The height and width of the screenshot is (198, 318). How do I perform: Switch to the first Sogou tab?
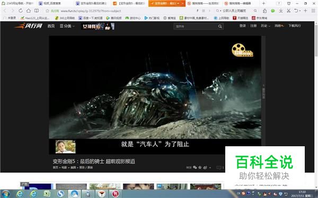click(x=204, y=4)
